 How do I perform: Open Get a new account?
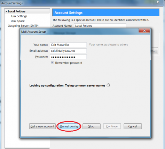(x=42, y=126)
